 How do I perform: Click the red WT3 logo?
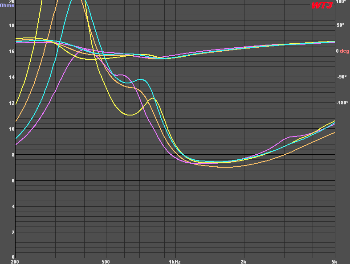coord(322,5)
